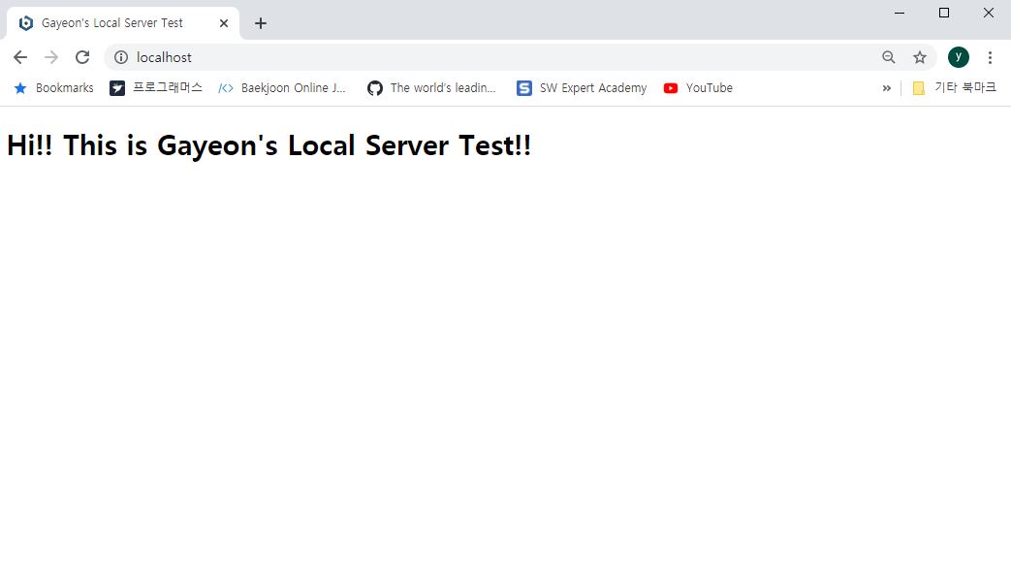
Task: Open the Chrome three-dot menu
Action: tap(990, 57)
